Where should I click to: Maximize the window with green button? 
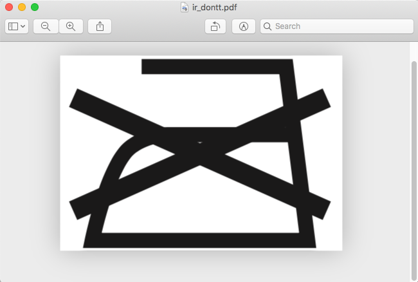tap(35, 7)
